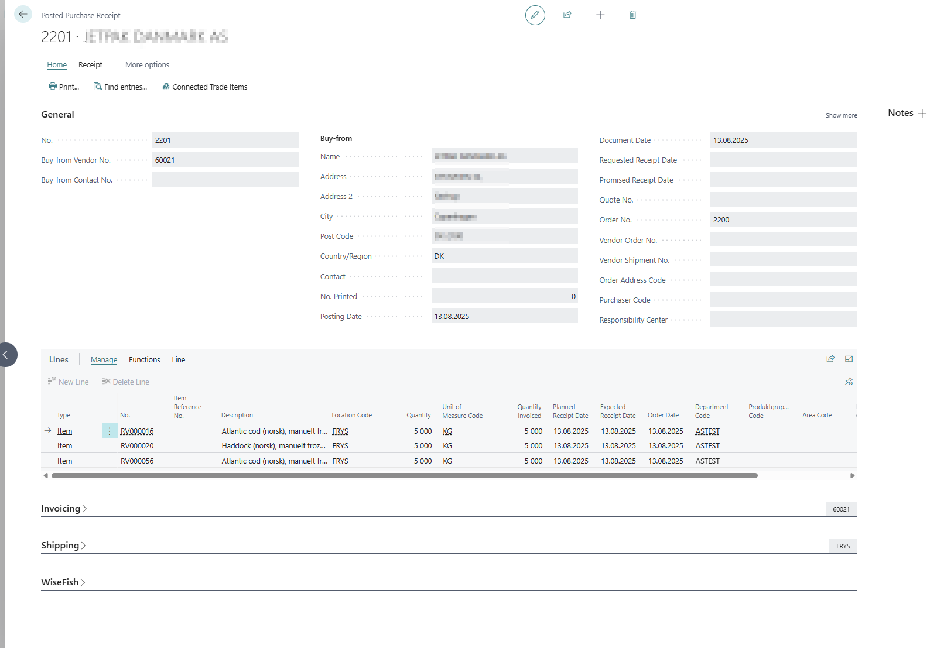The width and height of the screenshot is (937, 648).
Task: Click the horizontal scrollbar under lines grid
Action: 404,476
